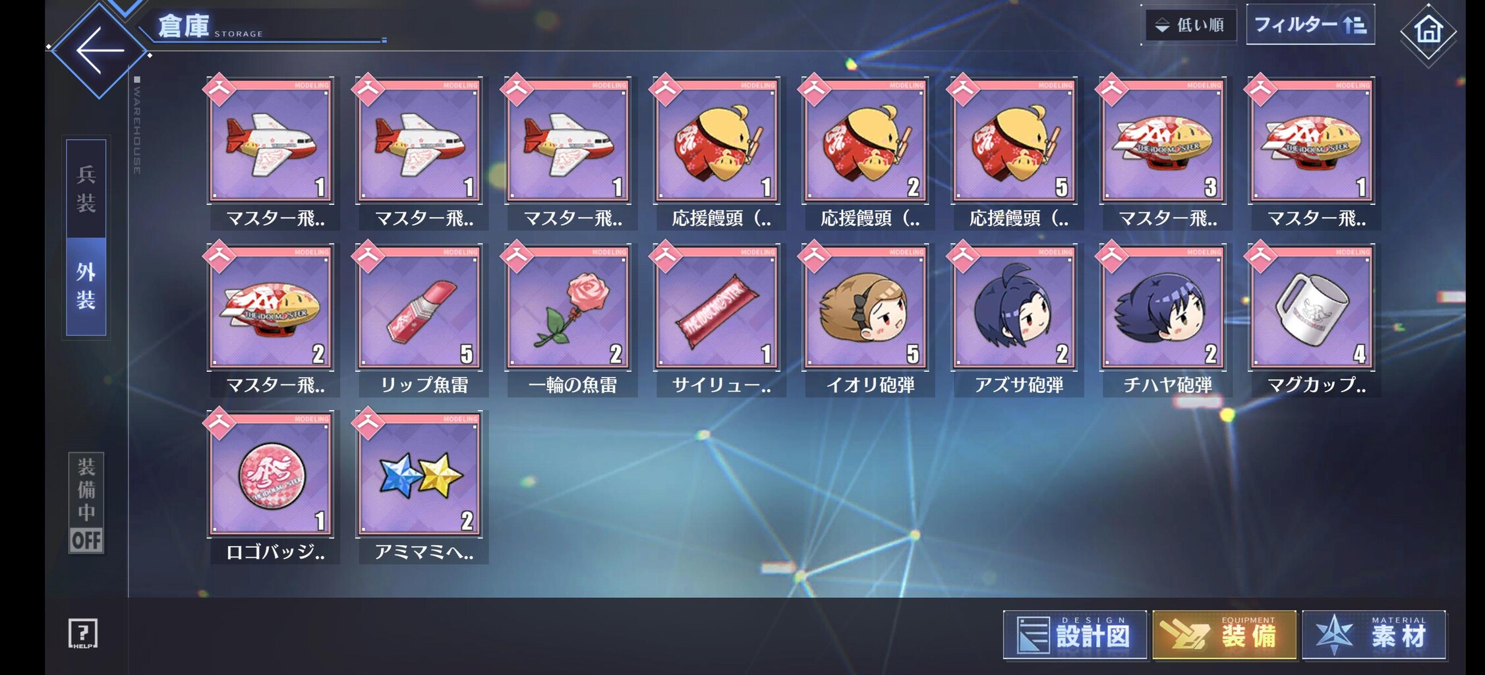
Task: Select the アズサ砲弾 item thumbnail
Action: pyautogui.click(x=1014, y=307)
